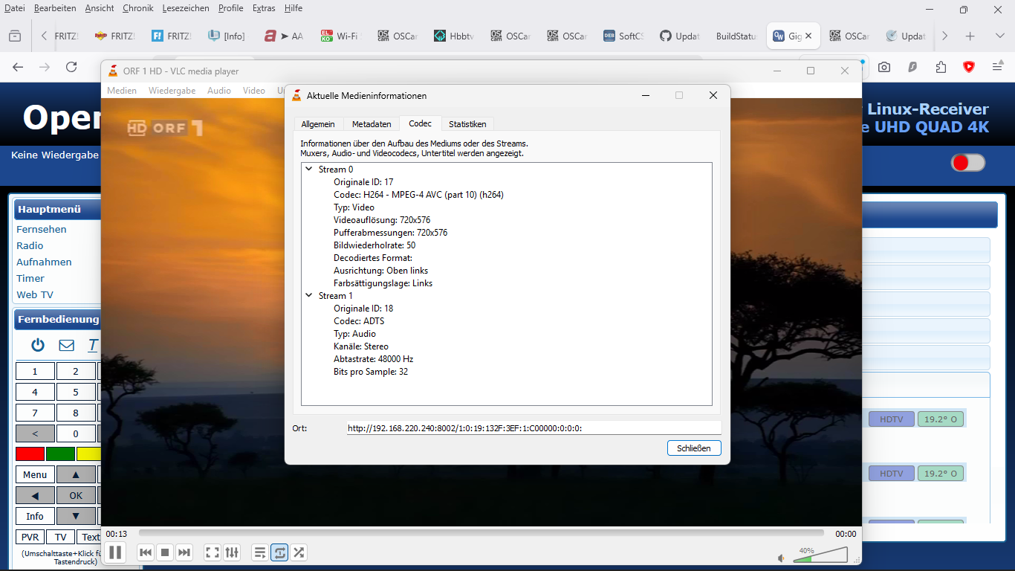Stop playback using the stop icon
This screenshot has width=1015, height=571.
[x=165, y=552]
